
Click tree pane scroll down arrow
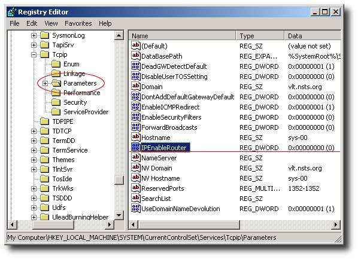coord(119,215)
